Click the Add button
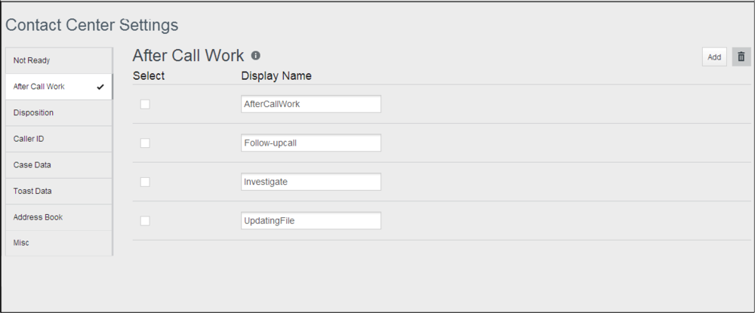This screenshot has height=313, width=755. (714, 57)
